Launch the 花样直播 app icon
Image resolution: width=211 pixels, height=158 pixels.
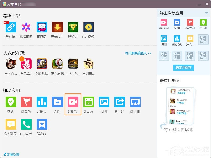[x=26, y=27]
